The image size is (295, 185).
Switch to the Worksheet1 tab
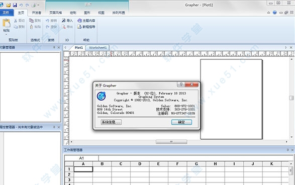click(x=97, y=48)
